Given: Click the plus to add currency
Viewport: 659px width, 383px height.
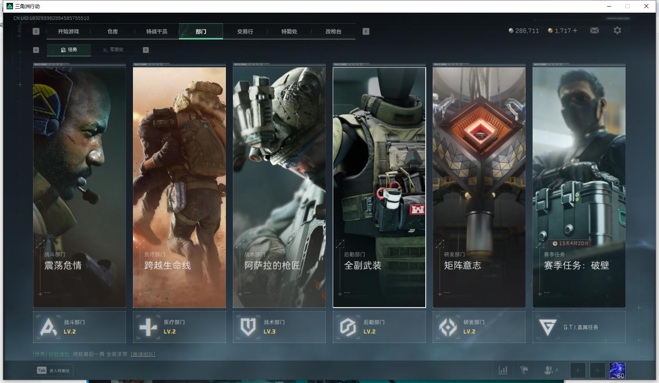Looking at the screenshot, I should click(575, 31).
